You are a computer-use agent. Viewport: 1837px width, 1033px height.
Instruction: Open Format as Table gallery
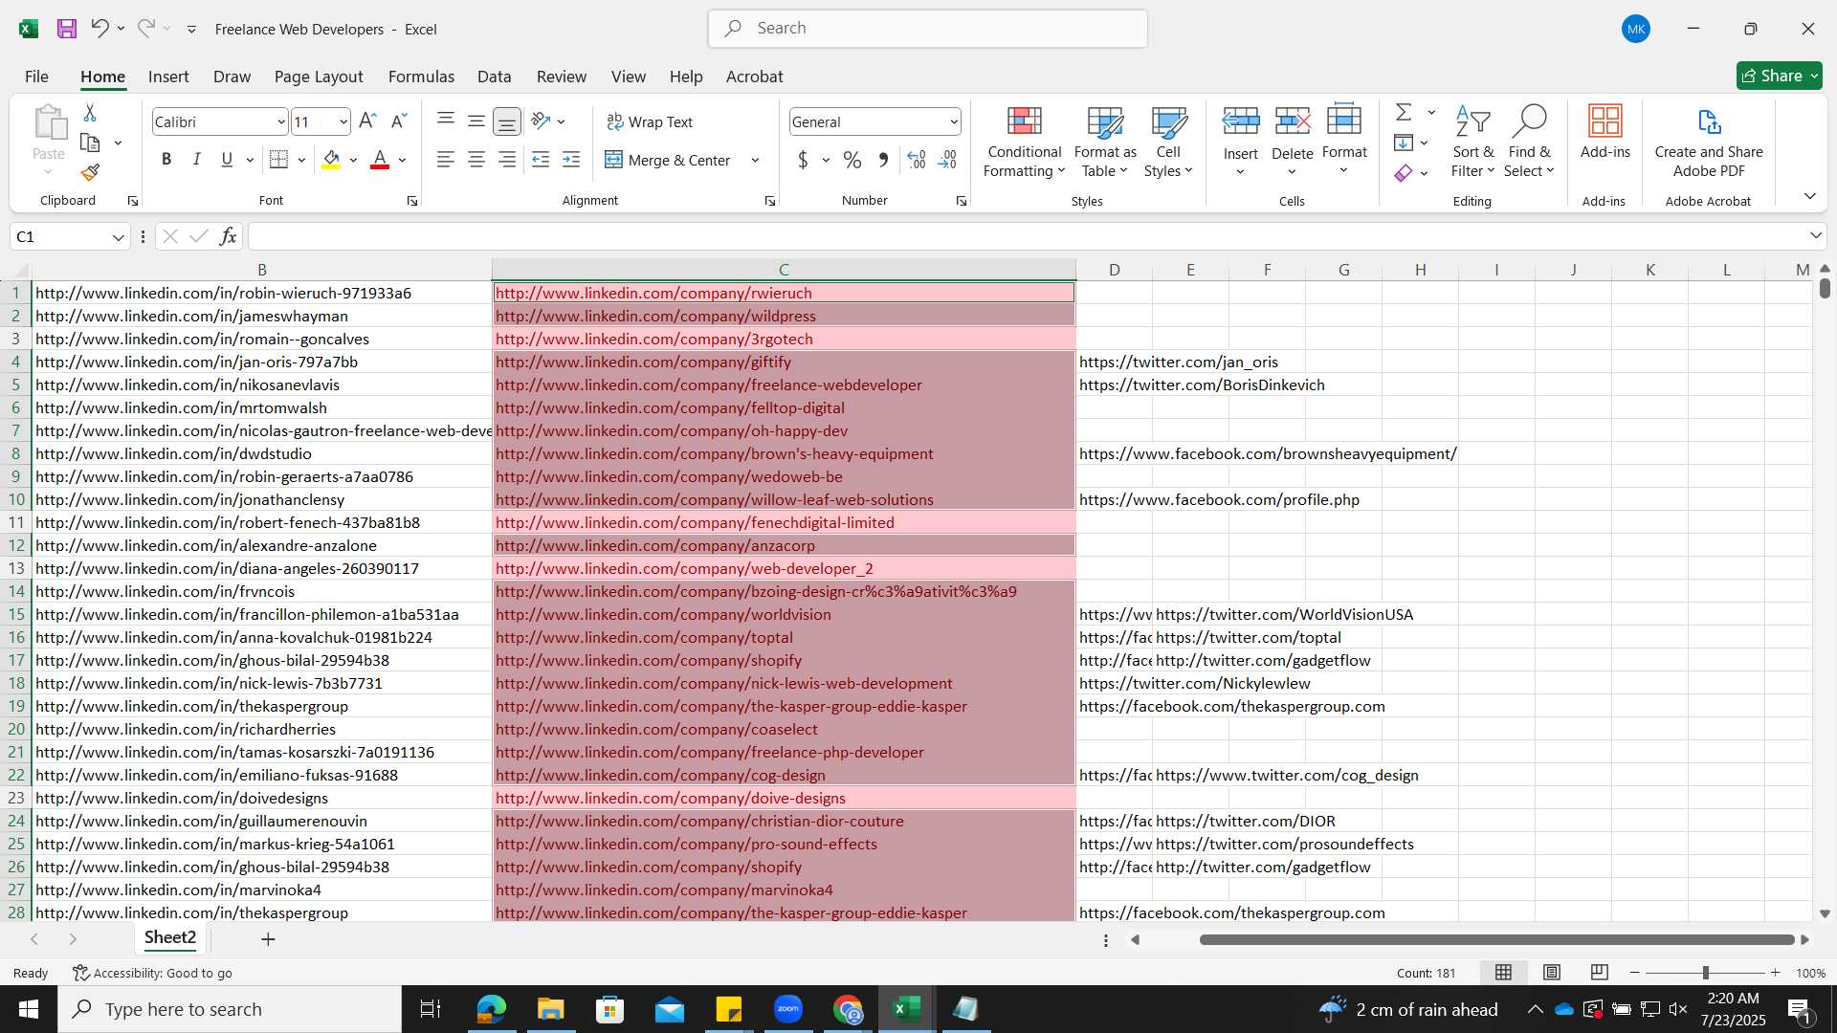tap(1105, 142)
